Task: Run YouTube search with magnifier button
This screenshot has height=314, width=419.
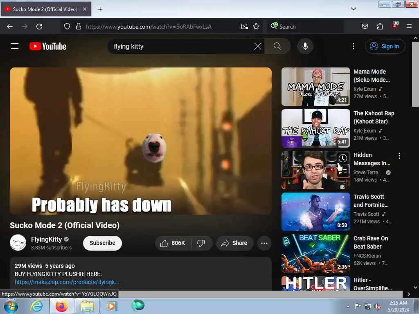Action: click(x=277, y=46)
